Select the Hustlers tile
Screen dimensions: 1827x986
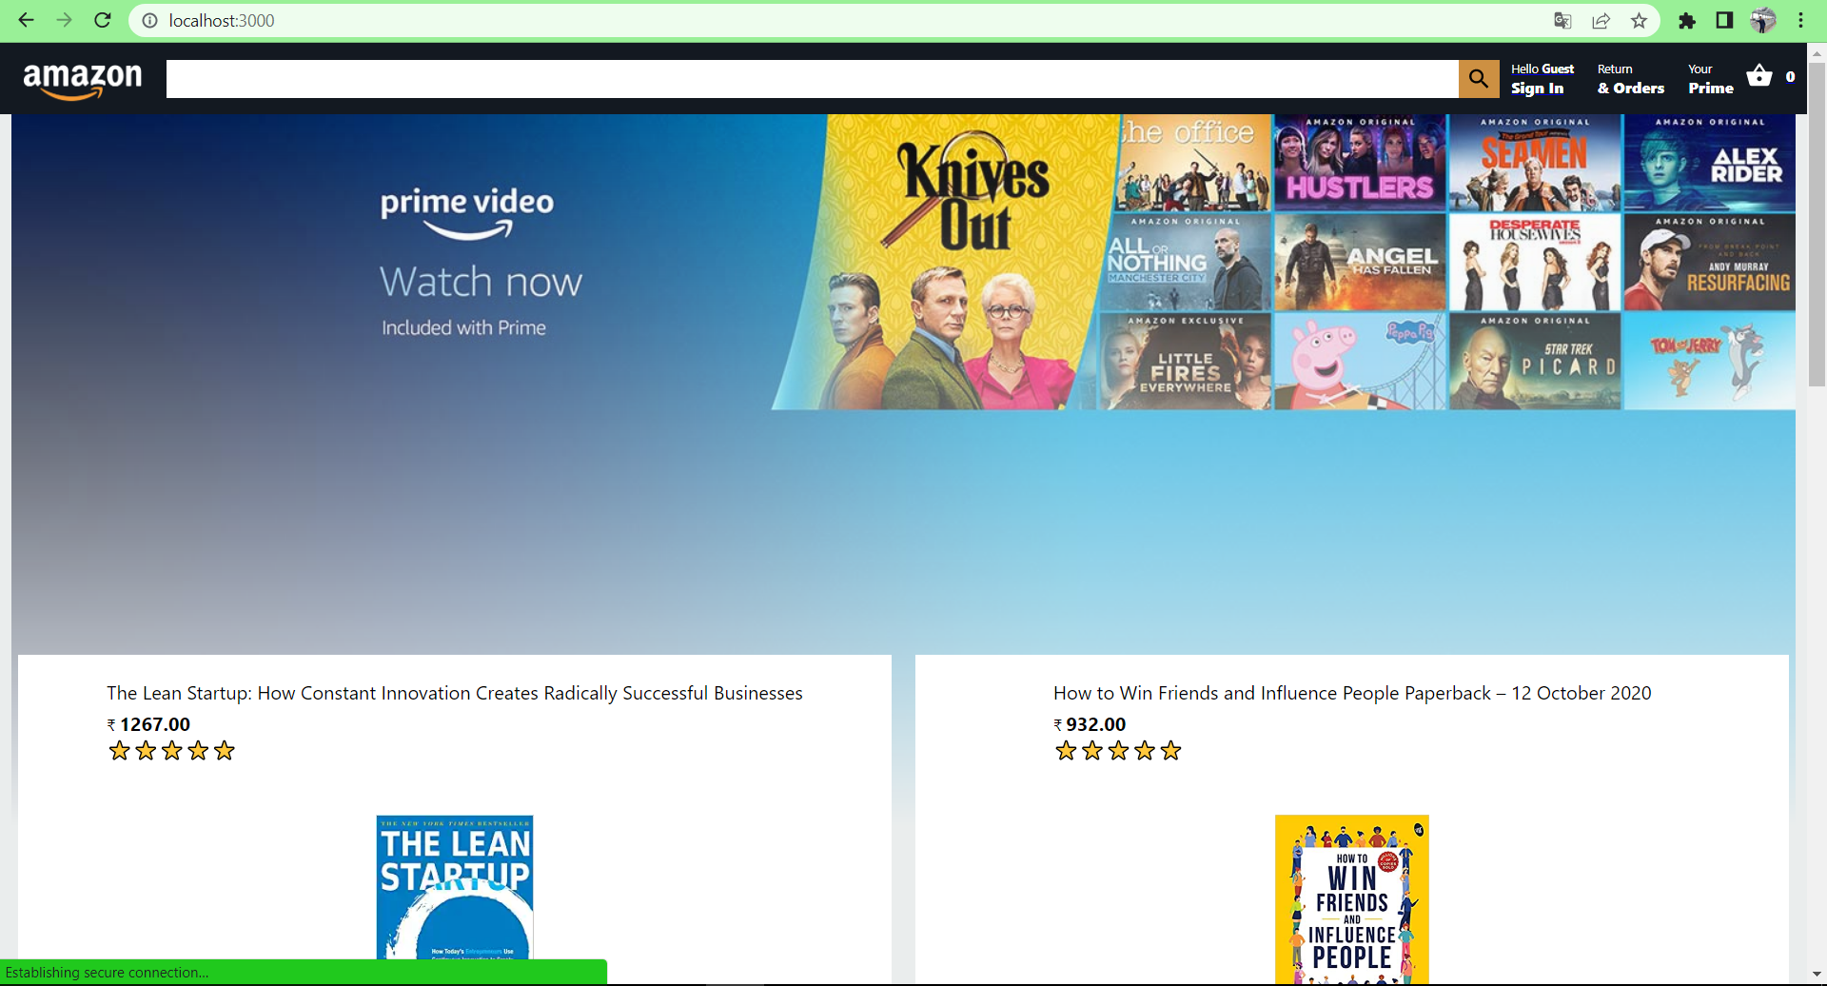coord(1360,163)
